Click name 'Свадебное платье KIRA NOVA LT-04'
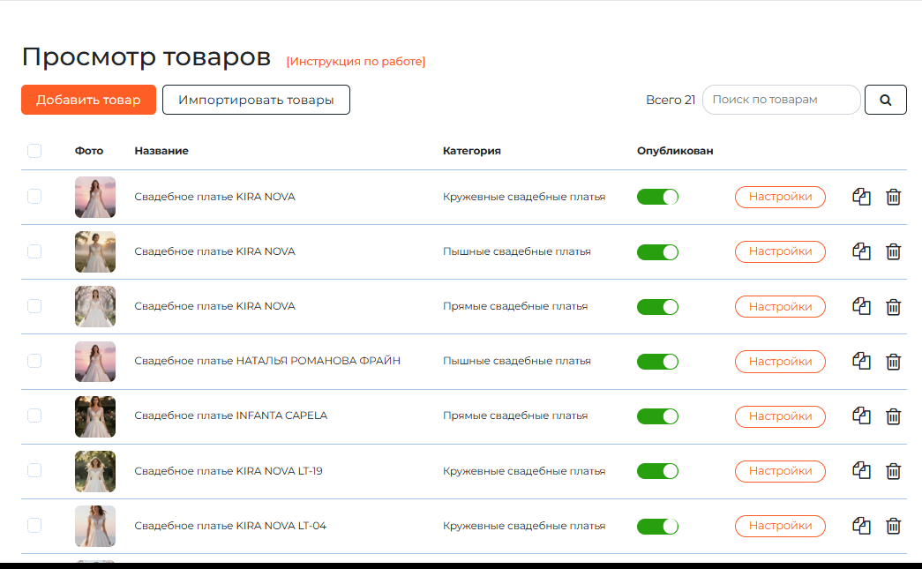The height and width of the screenshot is (569, 922). (230, 526)
